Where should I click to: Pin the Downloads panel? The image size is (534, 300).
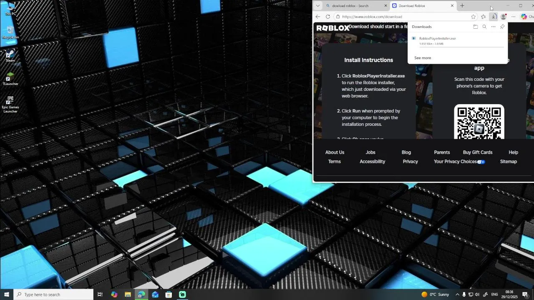(x=502, y=27)
